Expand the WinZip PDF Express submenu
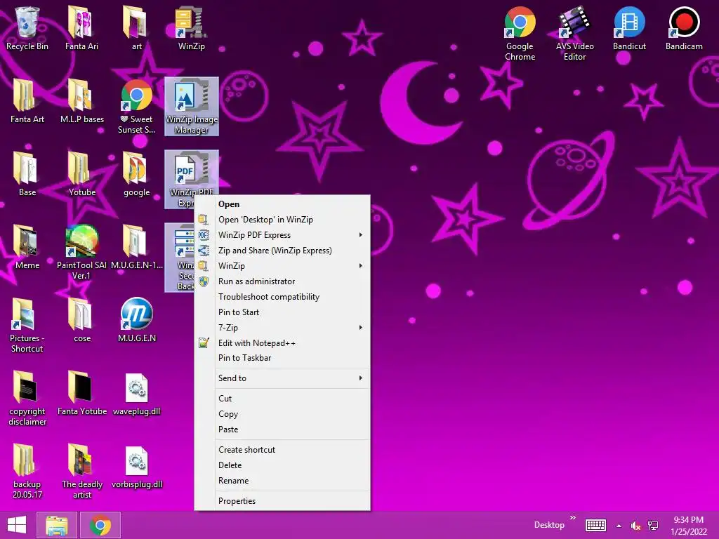Screen dimensions: 719x539 point(282,235)
